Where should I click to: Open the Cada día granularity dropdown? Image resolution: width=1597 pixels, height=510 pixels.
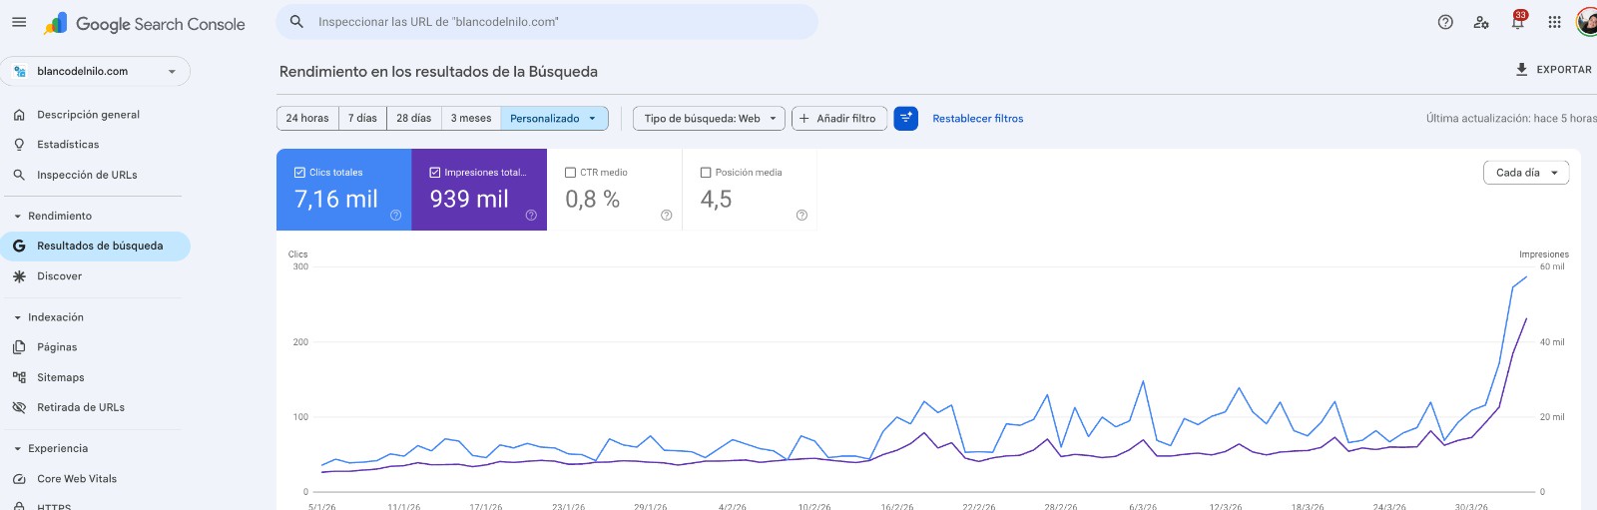tap(1526, 173)
